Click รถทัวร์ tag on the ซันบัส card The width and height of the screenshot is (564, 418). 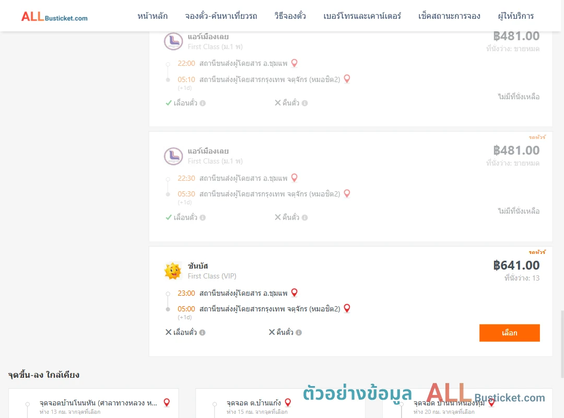pyautogui.click(x=537, y=252)
